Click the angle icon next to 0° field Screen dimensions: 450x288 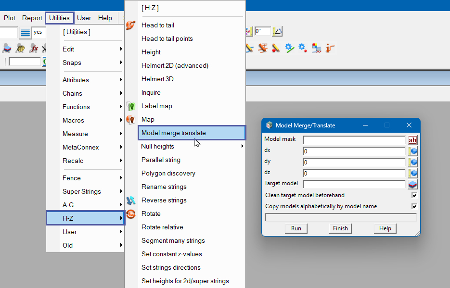(277, 32)
